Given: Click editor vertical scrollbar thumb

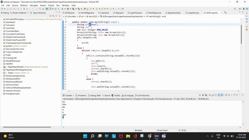Looking at the screenshot, I should 241,34.
